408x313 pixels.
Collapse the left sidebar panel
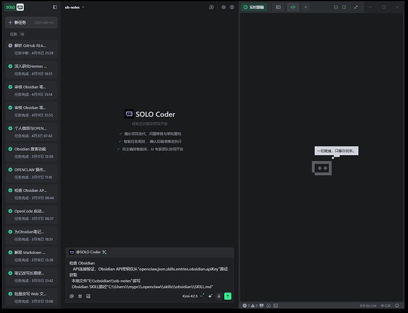55,7
